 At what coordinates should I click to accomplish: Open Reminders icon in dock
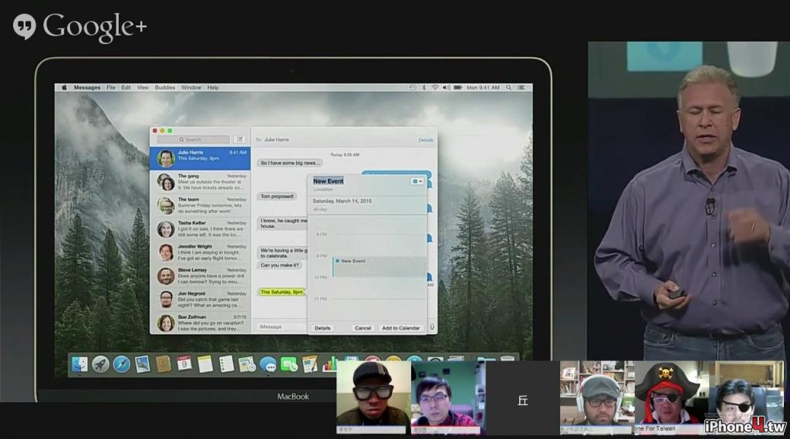(226, 364)
